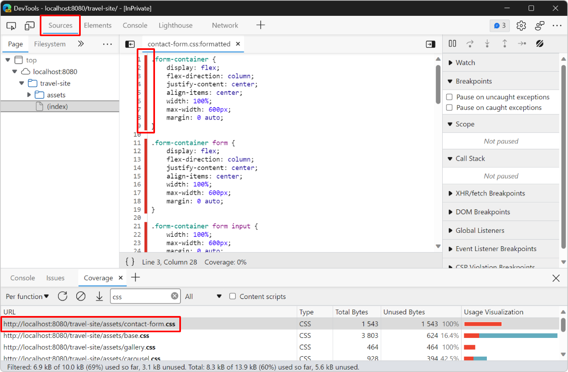This screenshot has width=568, height=372.
Task: Click the Step over next function call icon
Action: 469,43
